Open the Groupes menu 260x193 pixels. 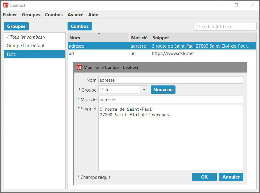[31, 15]
